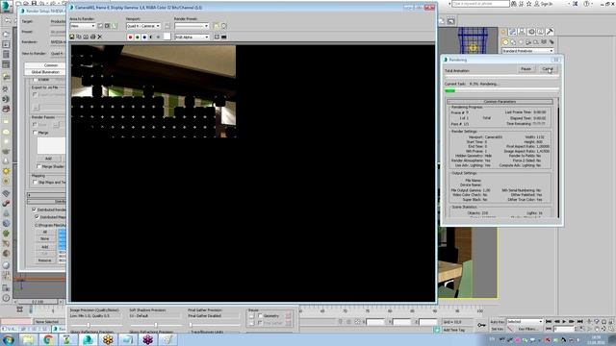This screenshot has width=616, height=346.
Task: Click the print image icon in render toolbar
Action: pyautogui.click(x=92, y=37)
